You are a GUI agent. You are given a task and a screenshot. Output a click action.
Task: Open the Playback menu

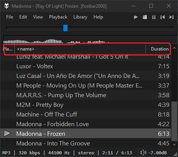coord(58,17)
